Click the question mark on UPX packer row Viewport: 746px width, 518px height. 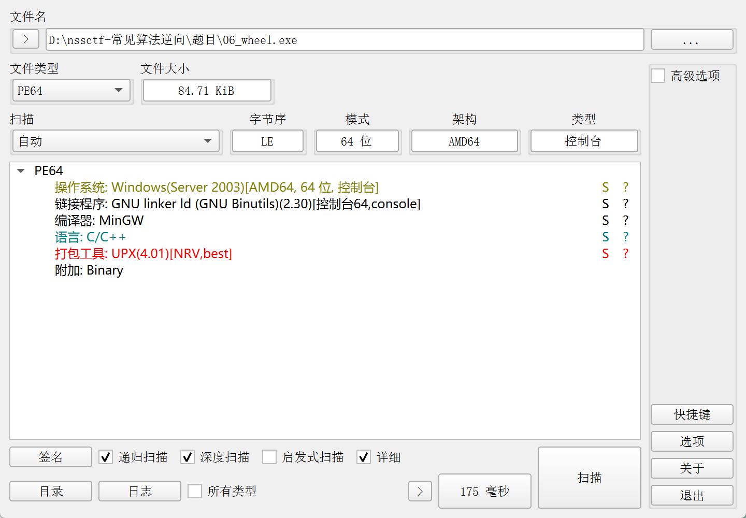pos(625,254)
